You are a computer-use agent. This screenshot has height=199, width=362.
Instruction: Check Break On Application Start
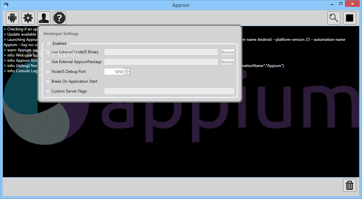(x=48, y=81)
